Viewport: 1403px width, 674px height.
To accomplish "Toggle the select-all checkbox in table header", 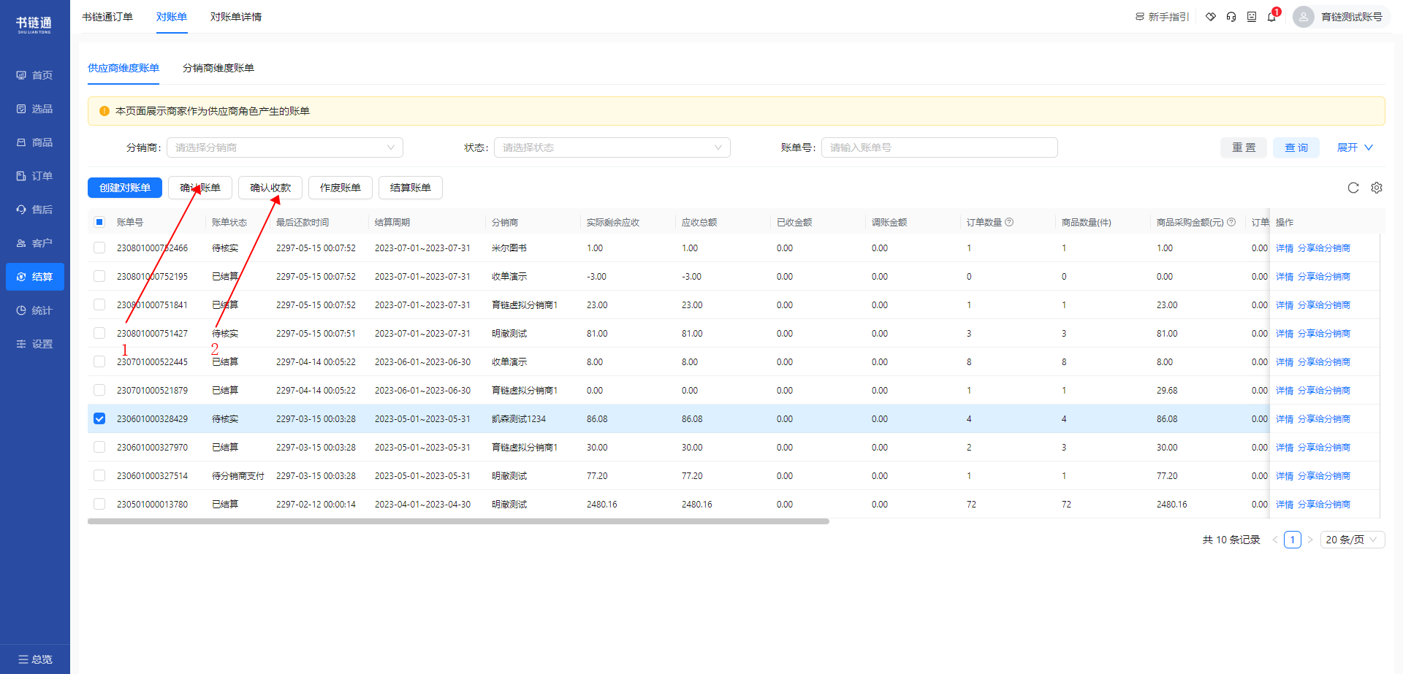I will pyautogui.click(x=99, y=222).
